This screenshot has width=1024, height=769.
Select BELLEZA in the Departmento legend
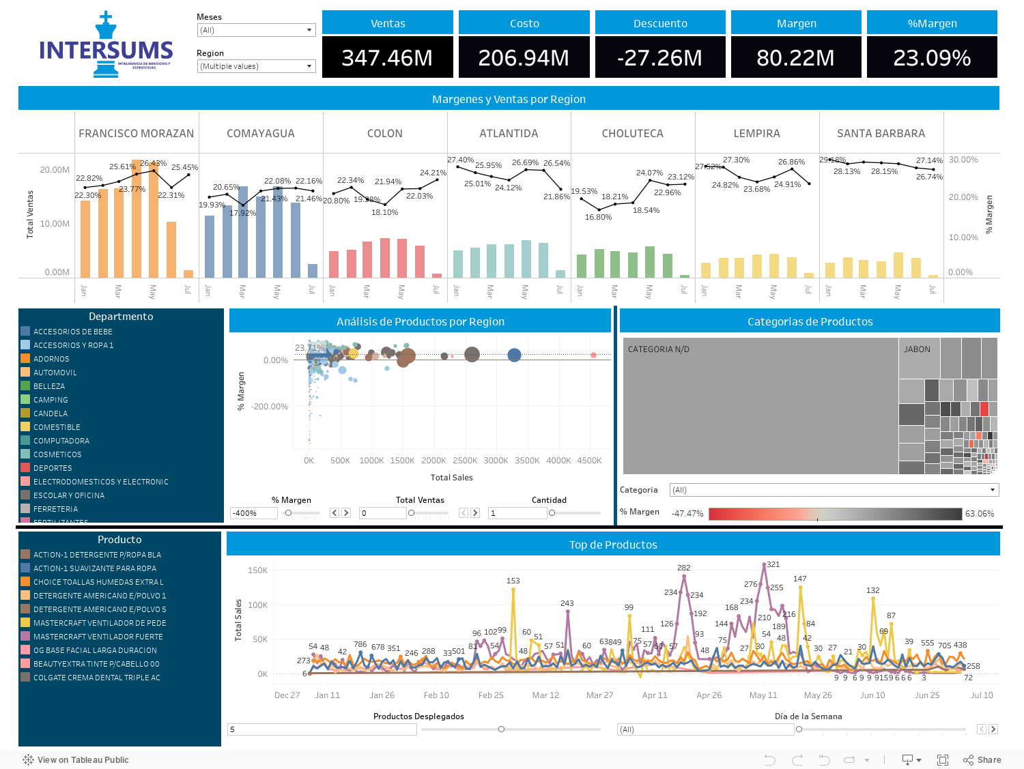(x=49, y=386)
